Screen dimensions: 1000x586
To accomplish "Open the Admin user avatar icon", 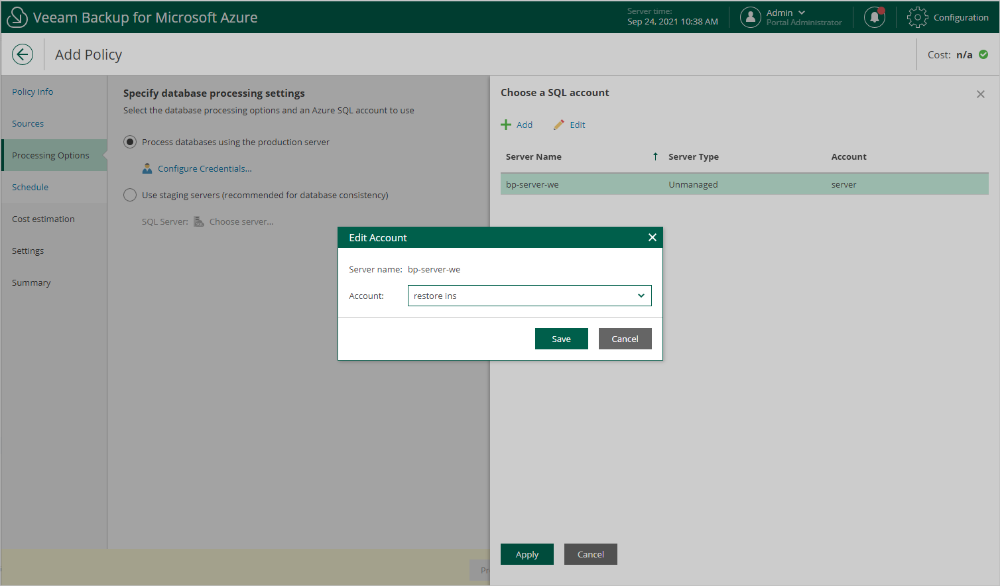I will (750, 17).
